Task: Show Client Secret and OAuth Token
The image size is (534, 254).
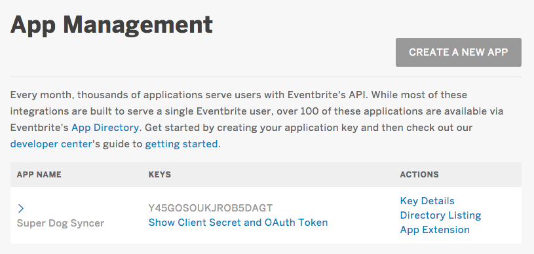Action: pos(238,223)
